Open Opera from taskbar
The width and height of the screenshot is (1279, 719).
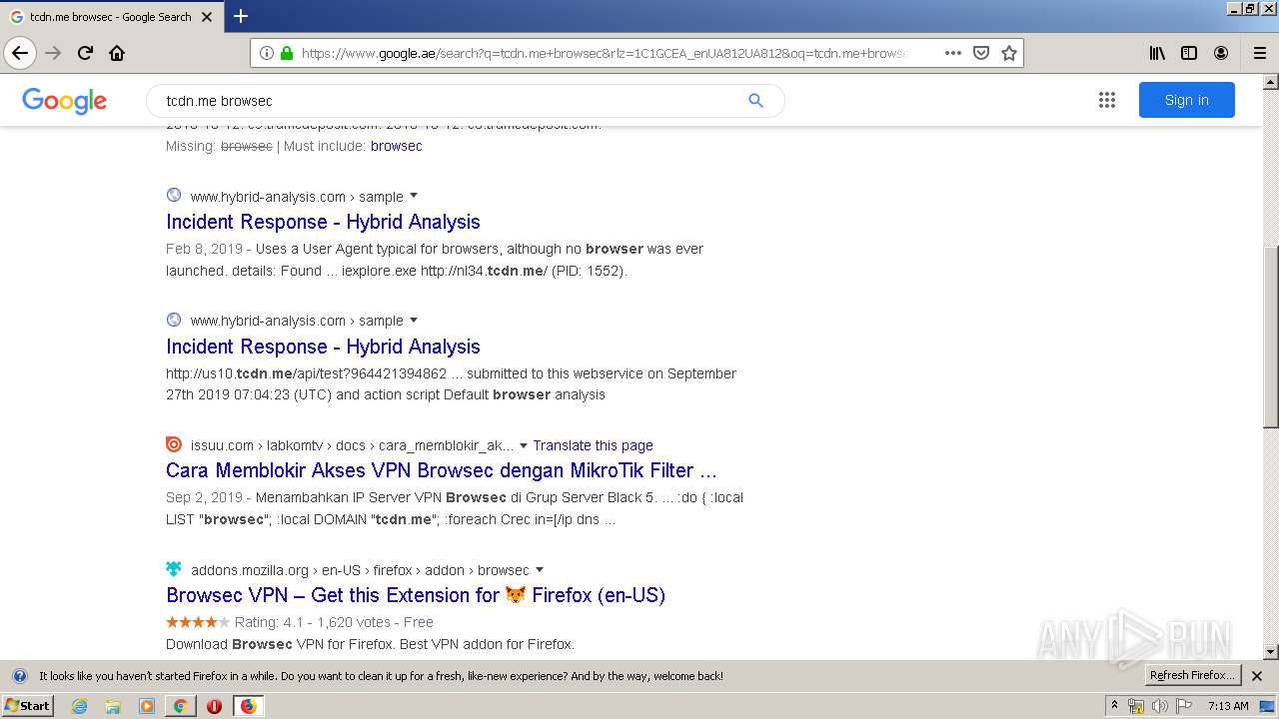(x=214, y=706)
